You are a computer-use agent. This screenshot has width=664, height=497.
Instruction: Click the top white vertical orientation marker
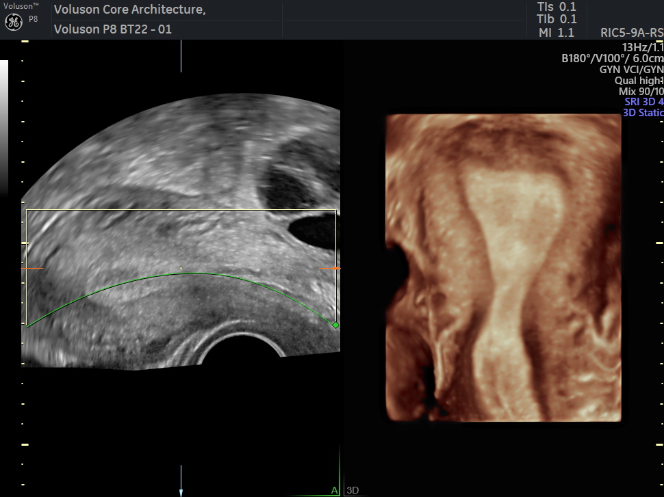(181, 56)
